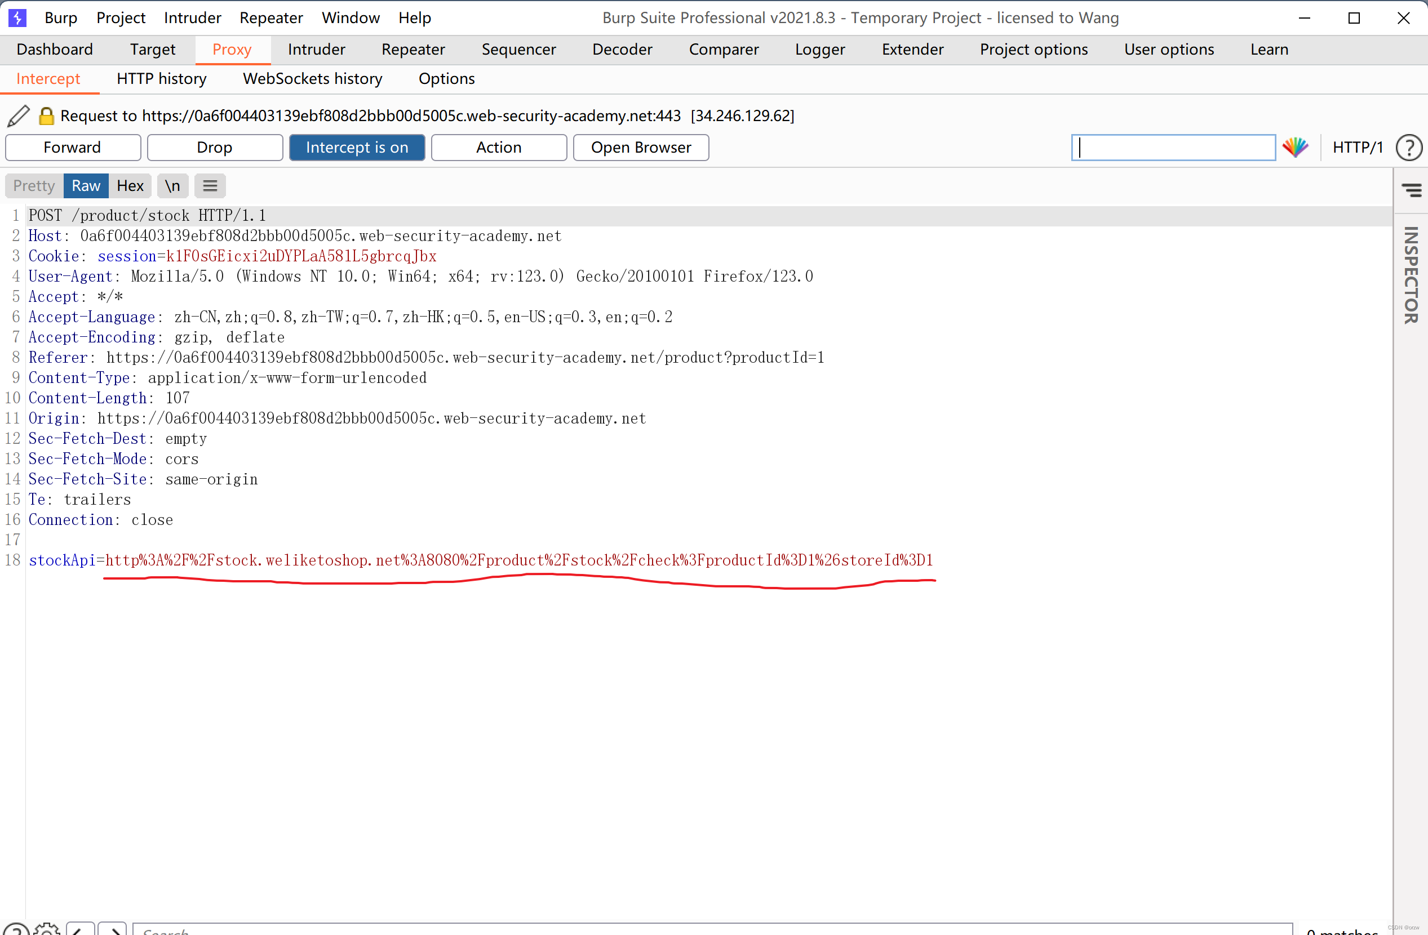Click the Burp lightning logo icon

point(17,18)
